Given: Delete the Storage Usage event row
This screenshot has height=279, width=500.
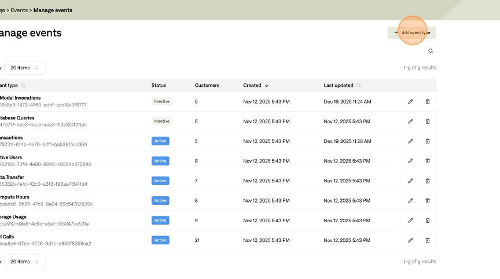Looking at the screenshot, I should point(428,221).
